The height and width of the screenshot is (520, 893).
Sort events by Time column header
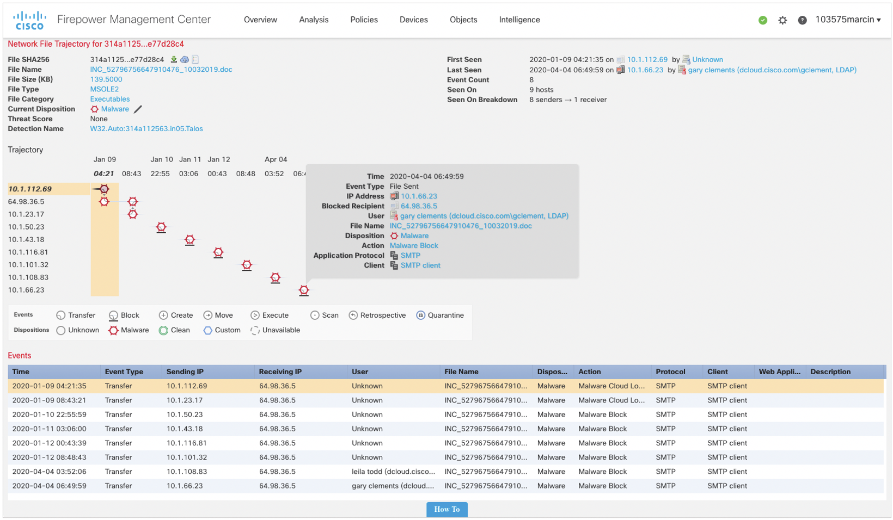pyautogui.click(x=54, y=372)
